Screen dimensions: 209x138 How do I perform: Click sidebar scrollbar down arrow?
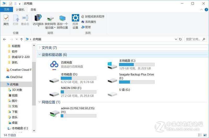[34, 130]
